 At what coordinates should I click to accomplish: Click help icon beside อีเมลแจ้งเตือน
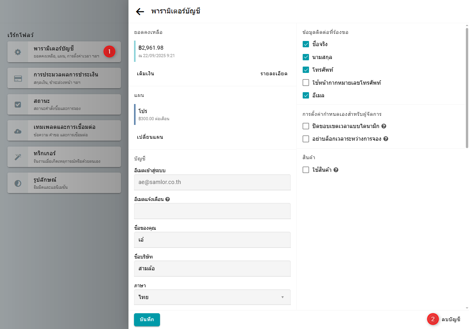[167, 199]
